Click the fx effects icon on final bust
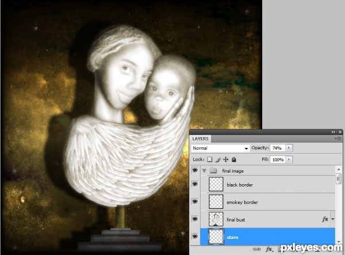 pos(325,219)
